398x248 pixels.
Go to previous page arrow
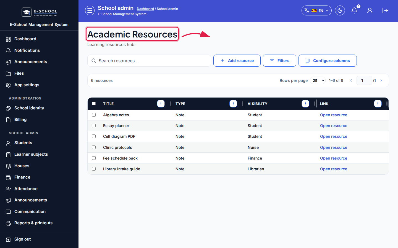[x=351, y=80]
